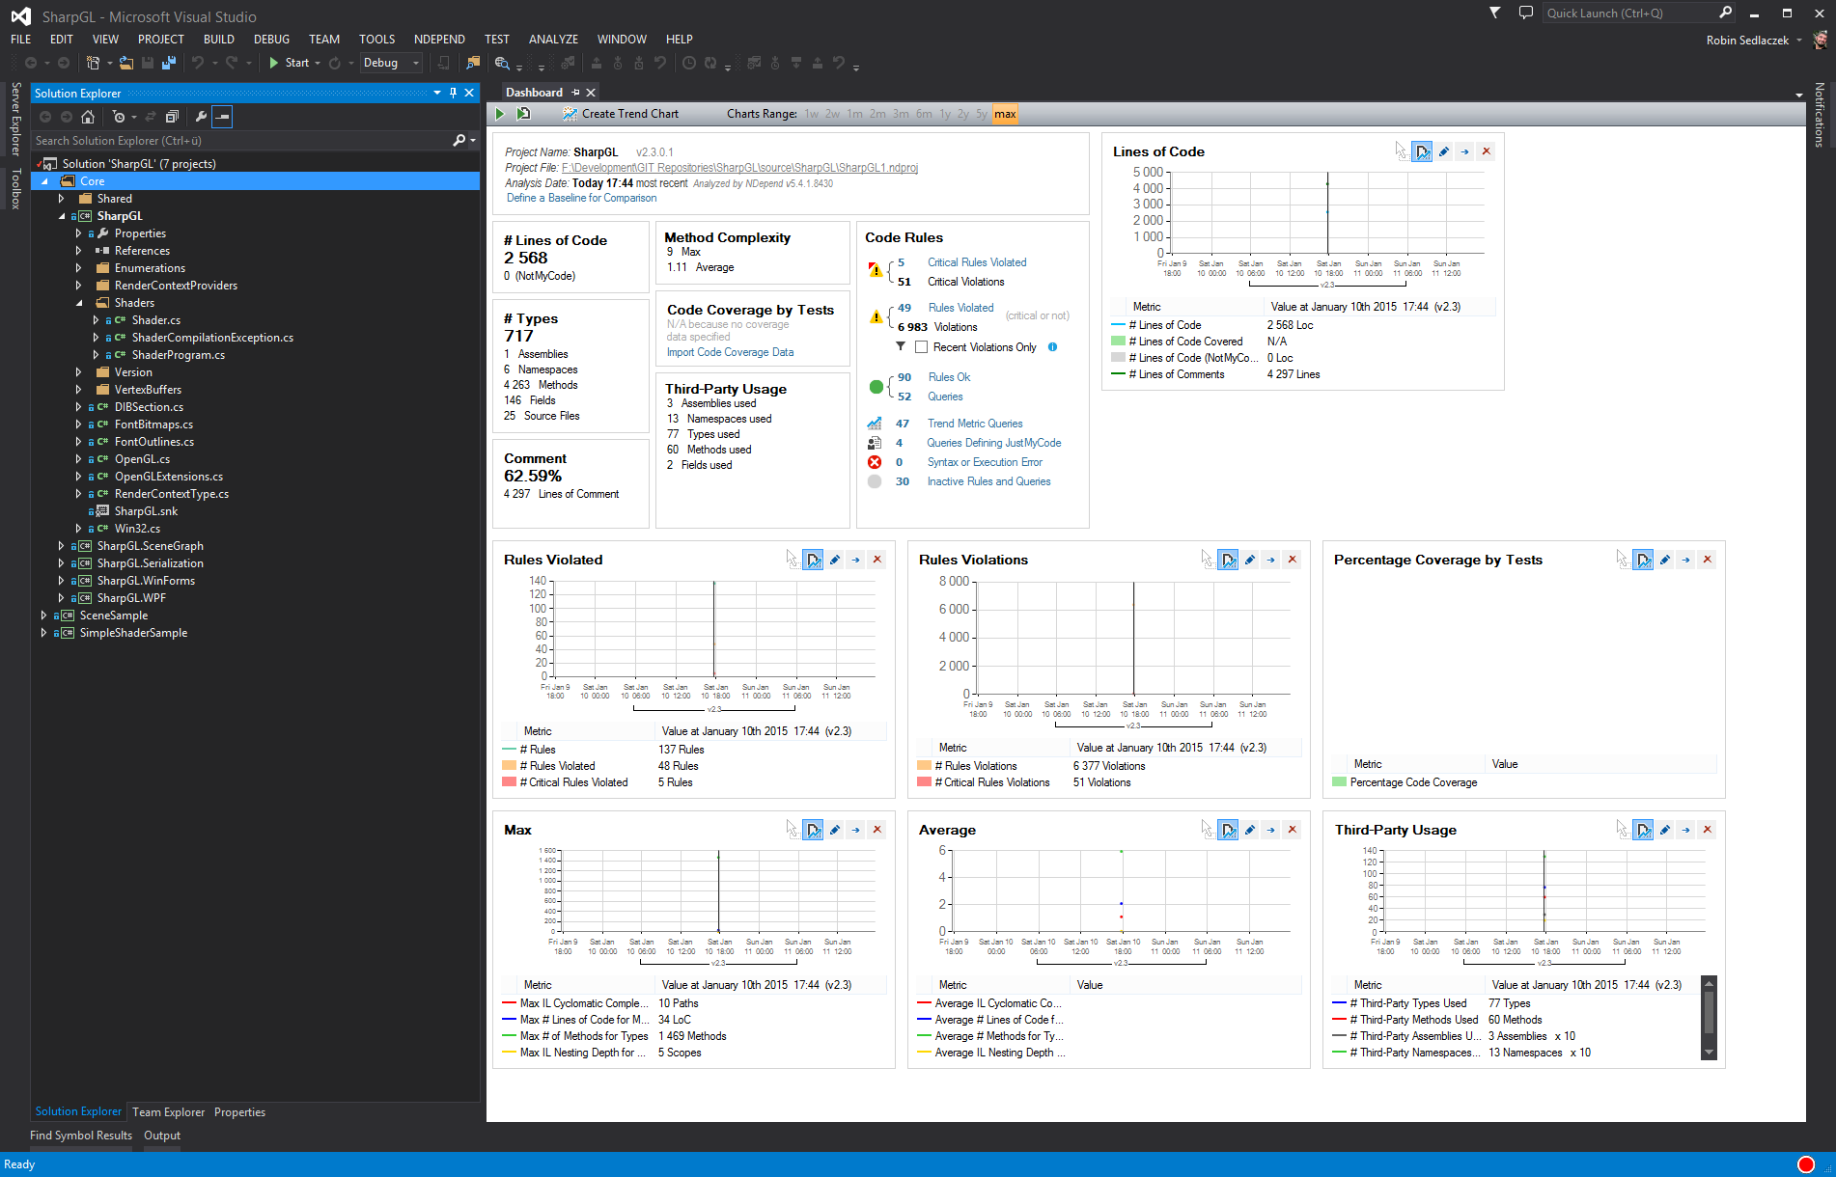The width and height of the screenshot is (1836, 1177).
Task: Open the BUILD menu
Action: coord(219,40)
